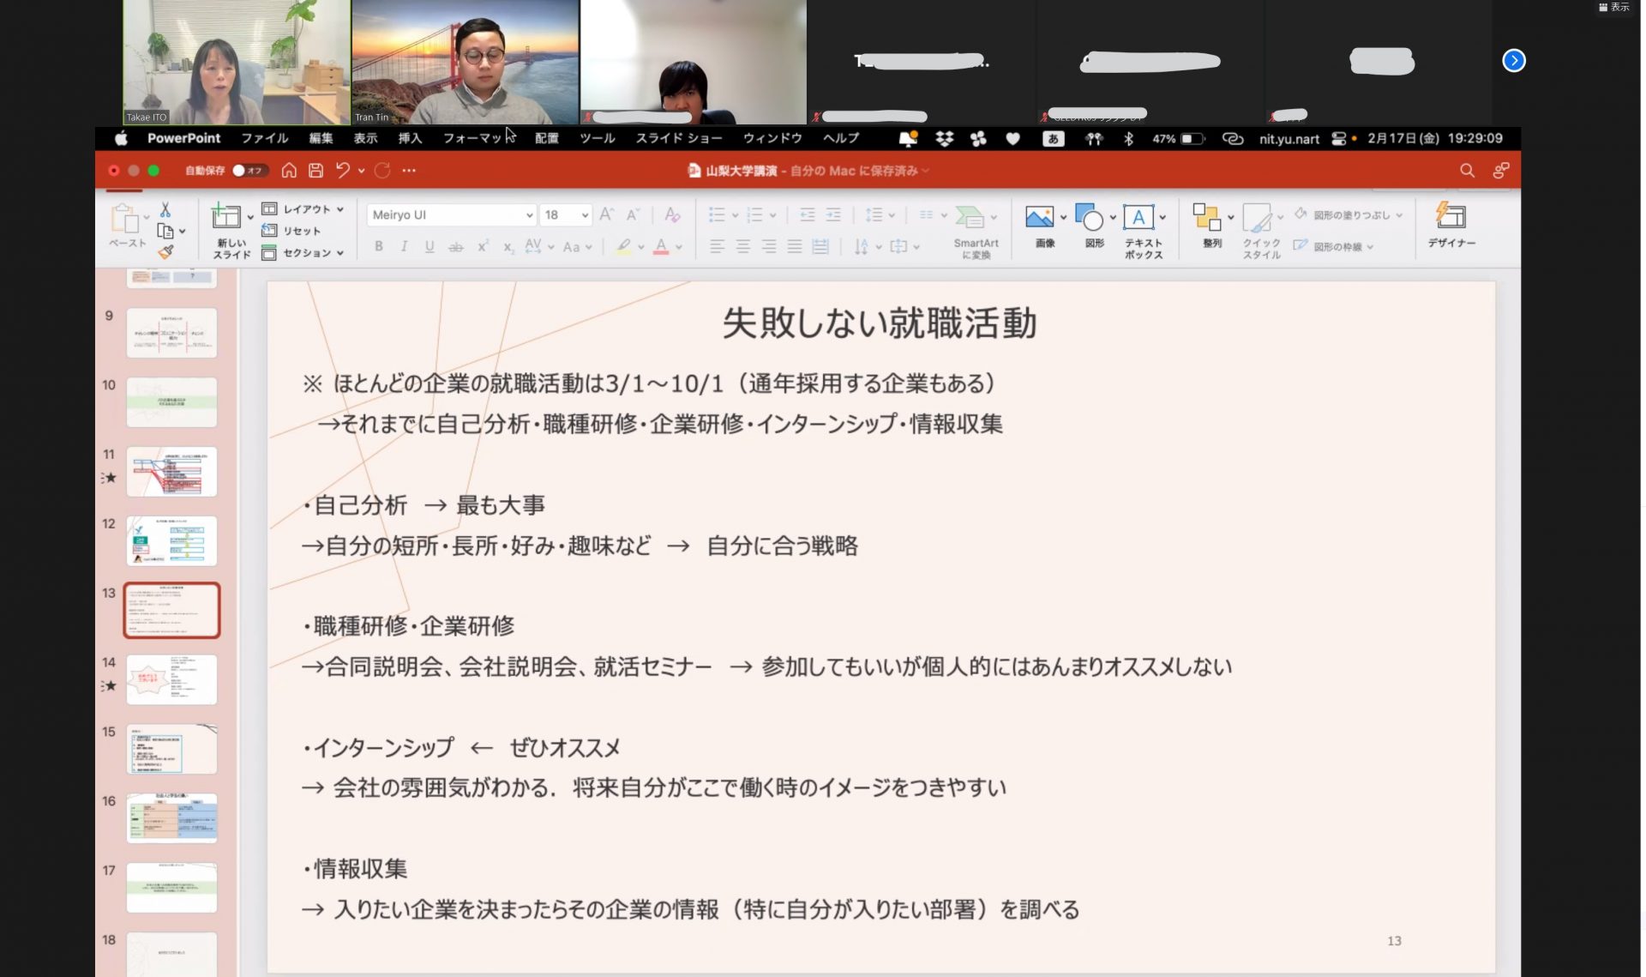Screen dimensions: 1646x977
Task: Click the テキストボックス text box icon
Action: pos(1138,219)
